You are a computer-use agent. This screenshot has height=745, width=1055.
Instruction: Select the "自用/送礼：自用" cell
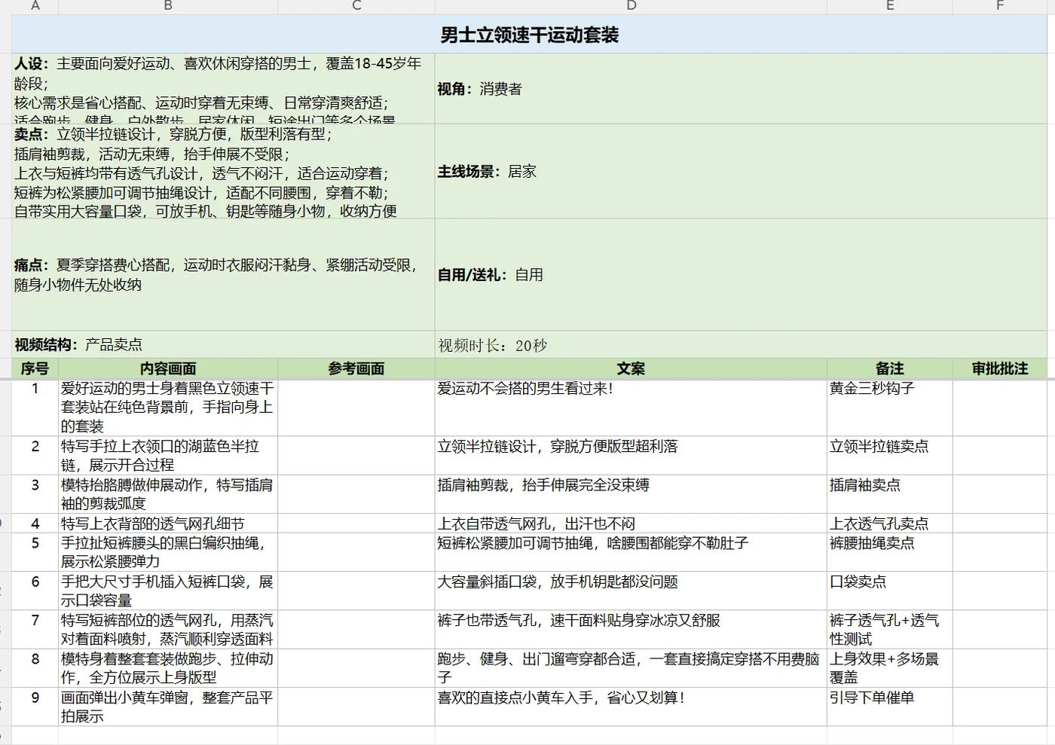741,274
